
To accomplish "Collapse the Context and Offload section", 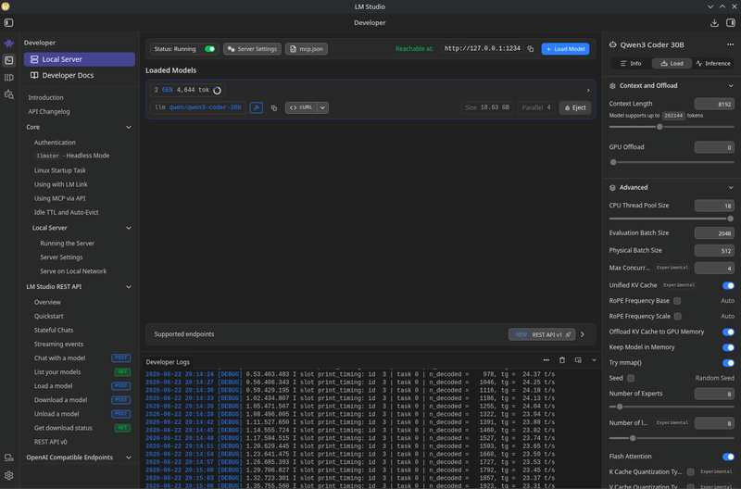I will (x=731, y=86).
